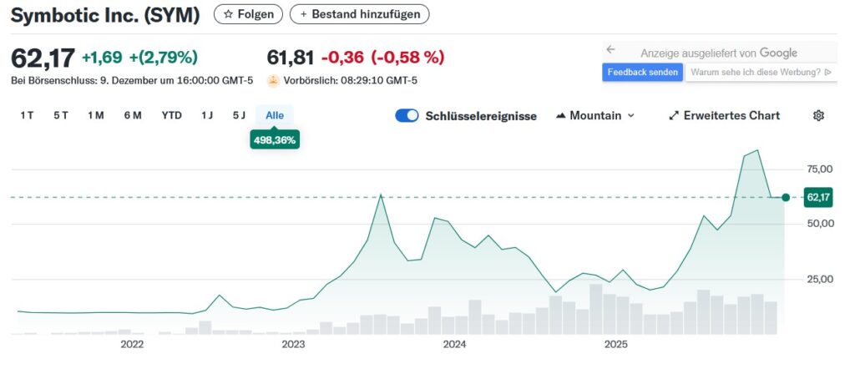Click the +(2,79%) percent change
Viewport: 855px width, 374px height.
(x=164, y=58)
